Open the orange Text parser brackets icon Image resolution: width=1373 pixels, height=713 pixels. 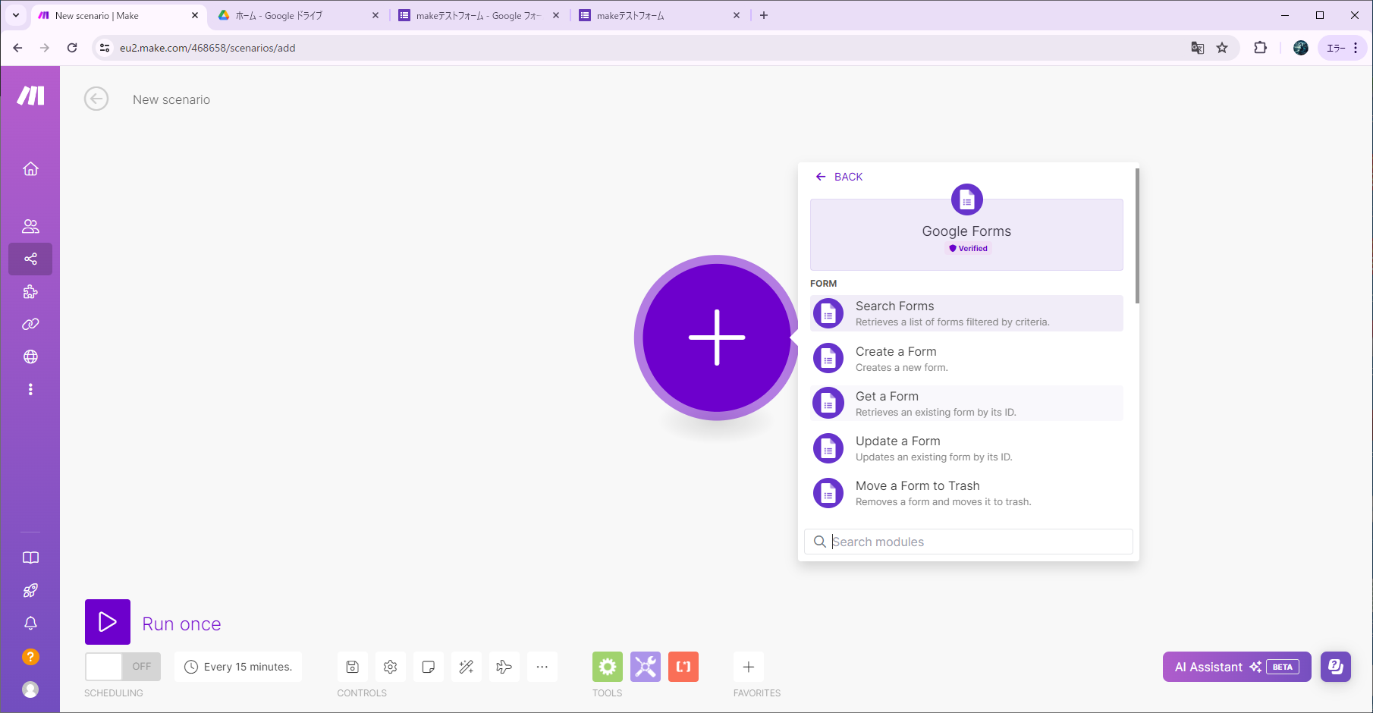tap(683, 667)
